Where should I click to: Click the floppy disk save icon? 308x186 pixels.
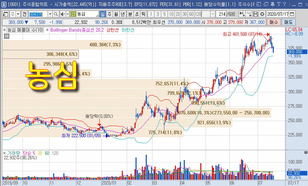point(255,14)
